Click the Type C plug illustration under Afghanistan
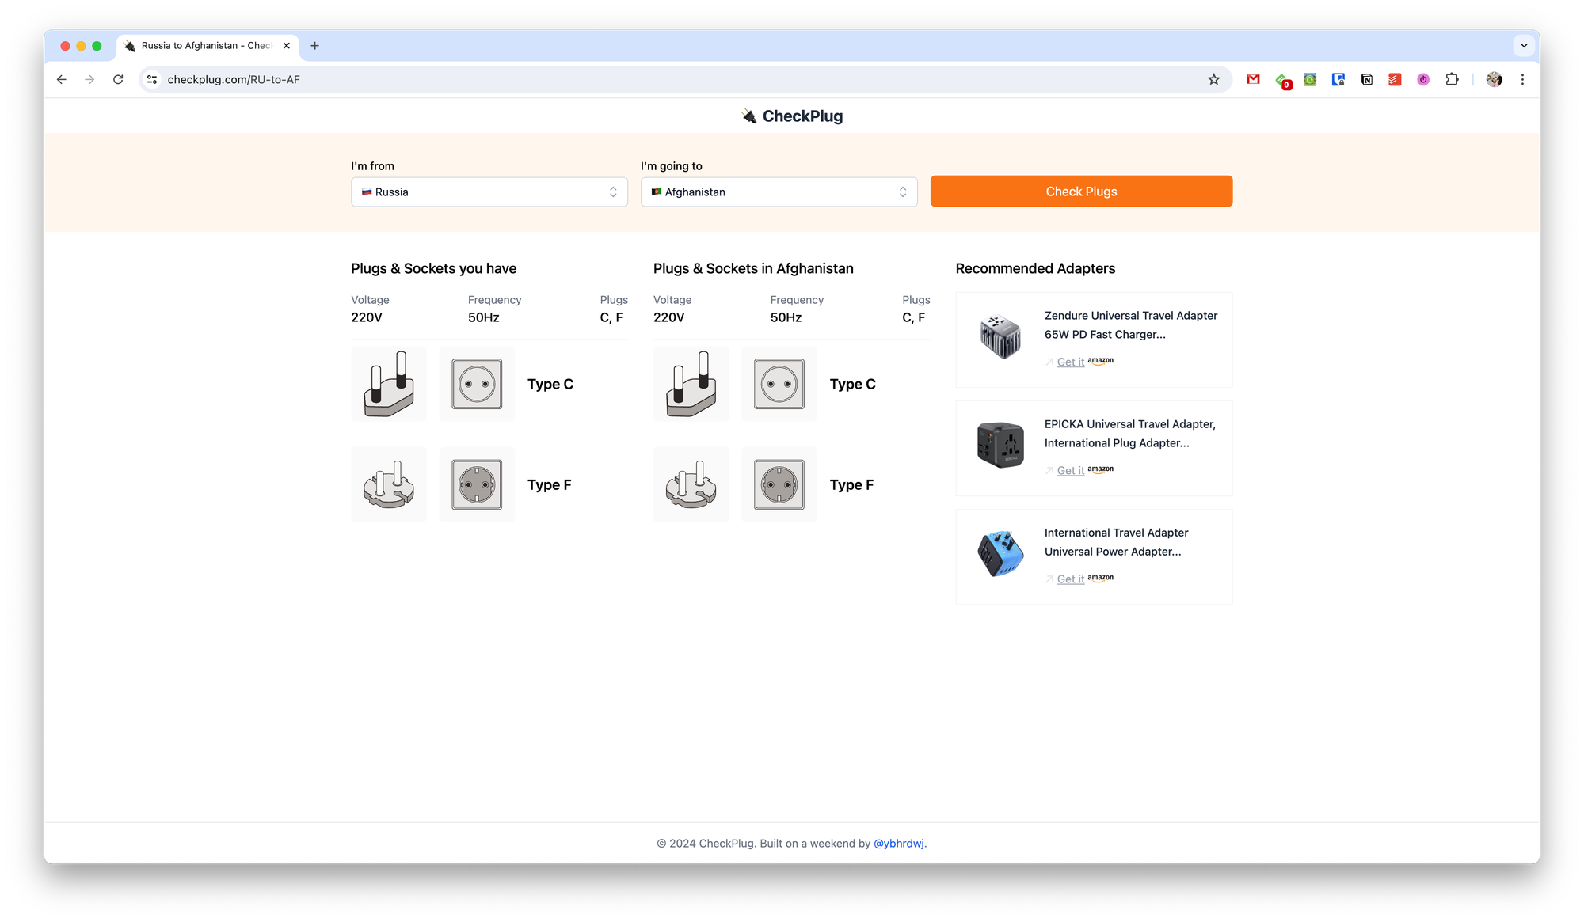Viewport: 1584px width, 922px height. 691,384
